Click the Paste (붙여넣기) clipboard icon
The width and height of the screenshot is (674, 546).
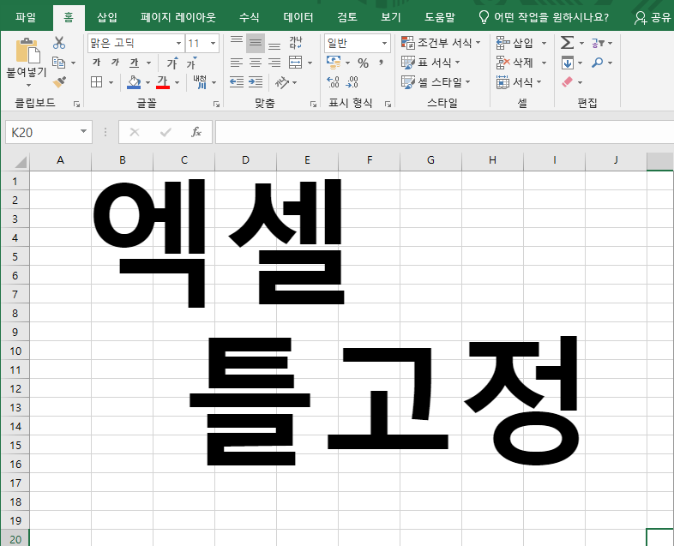coord(27,51)
